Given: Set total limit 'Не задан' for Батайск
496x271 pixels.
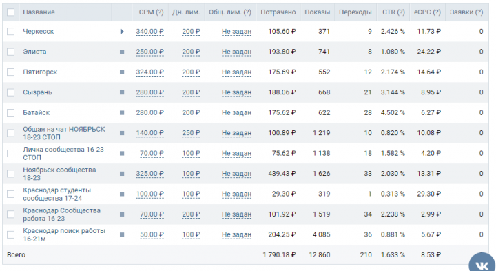Looking at the screenshot, I should pos(236,112).
